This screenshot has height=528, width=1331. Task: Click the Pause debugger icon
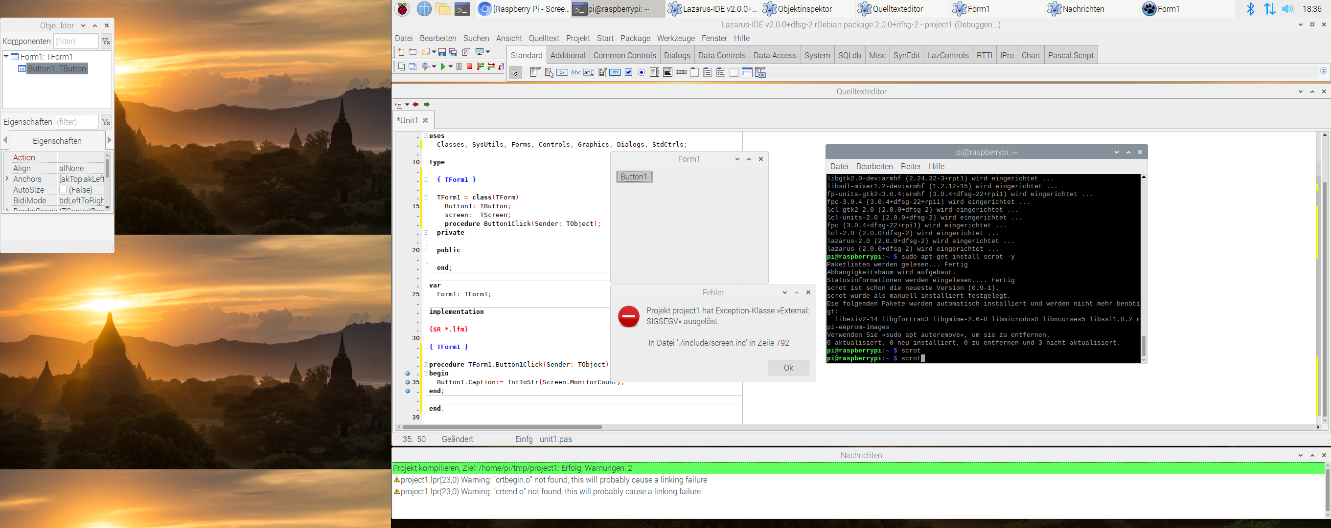coord(459,66)
